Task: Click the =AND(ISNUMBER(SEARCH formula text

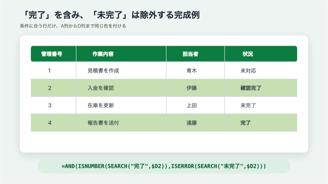Action: [x=164, y=166]
